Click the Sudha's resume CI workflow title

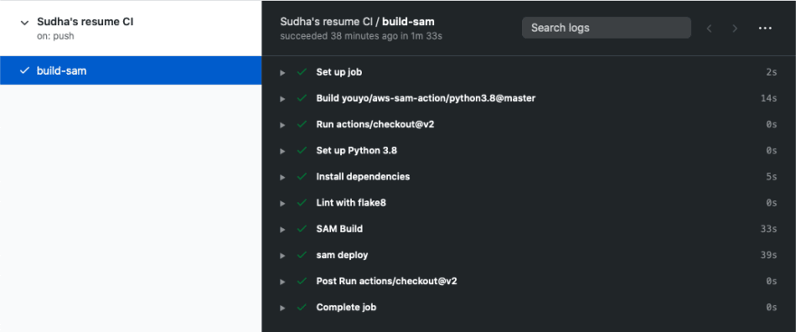(85, 23)
